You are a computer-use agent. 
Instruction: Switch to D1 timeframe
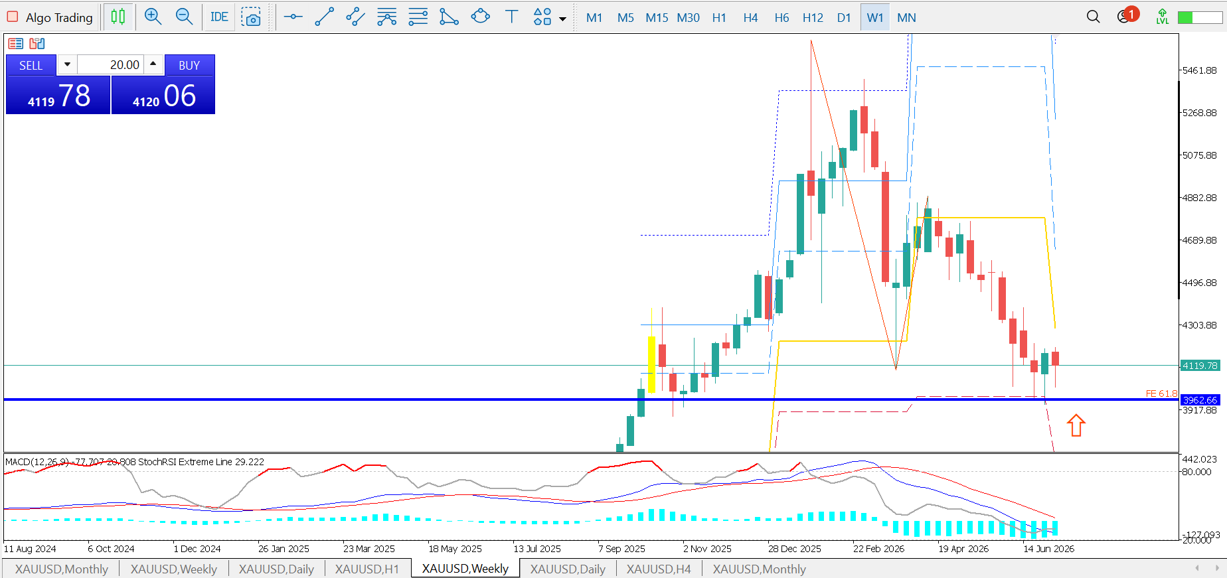pyautogui.click(x=844, y=18)
